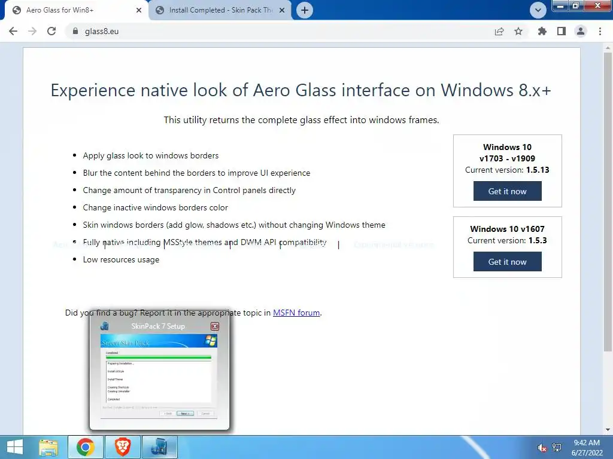The width and height of the screenshot is (613, 459).
Task: Open the Windows Start button
Action: point(15,447)
